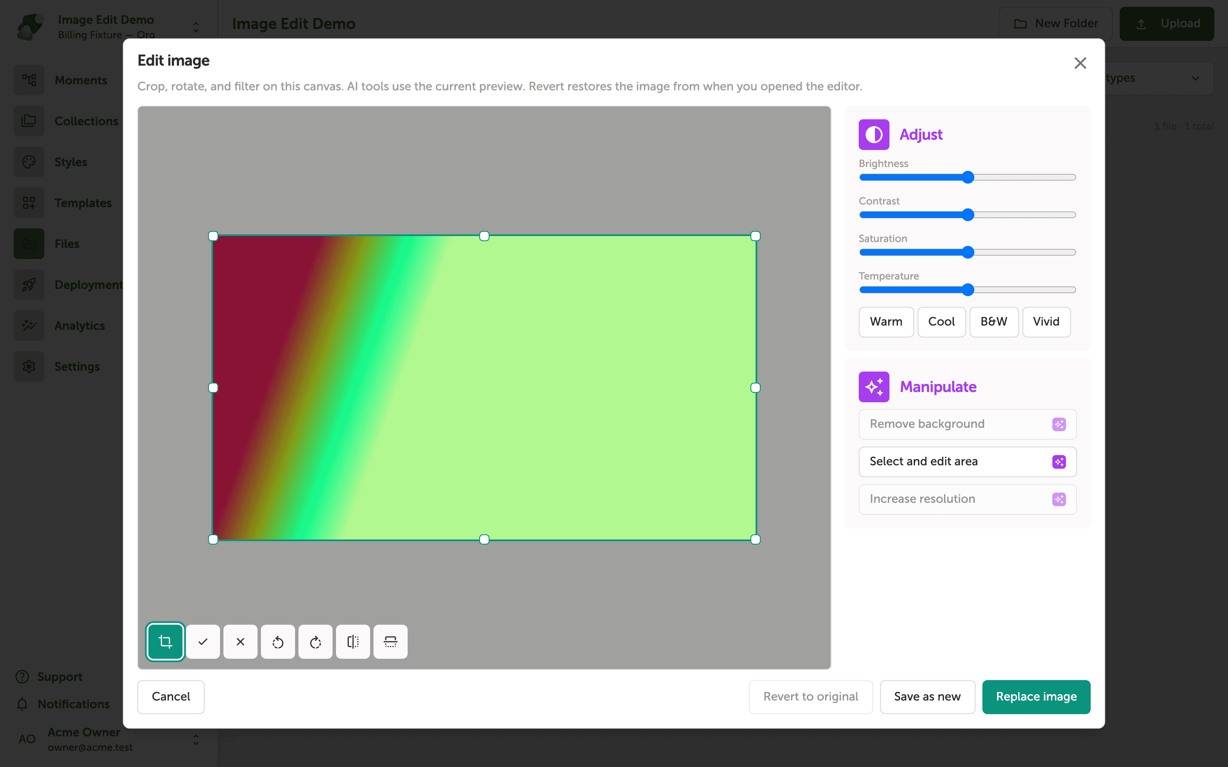Click the workspace logo in the sidebar header

30,26
